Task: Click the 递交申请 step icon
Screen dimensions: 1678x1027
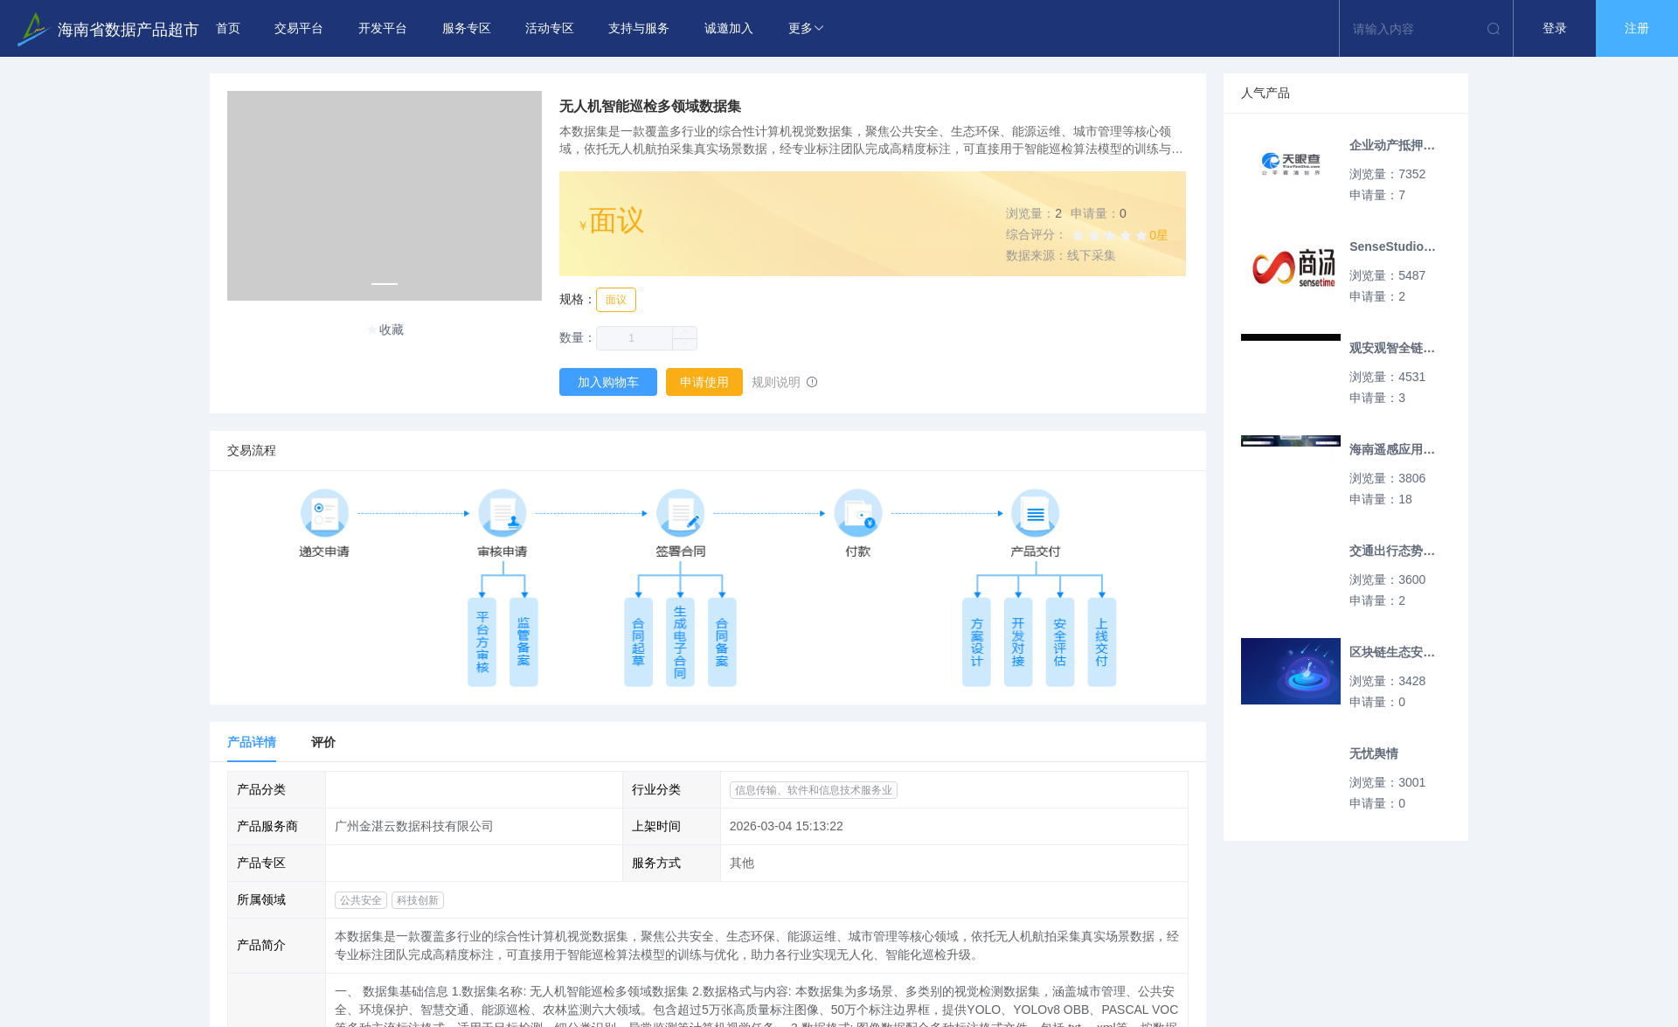Action: [x=324, y=513]
